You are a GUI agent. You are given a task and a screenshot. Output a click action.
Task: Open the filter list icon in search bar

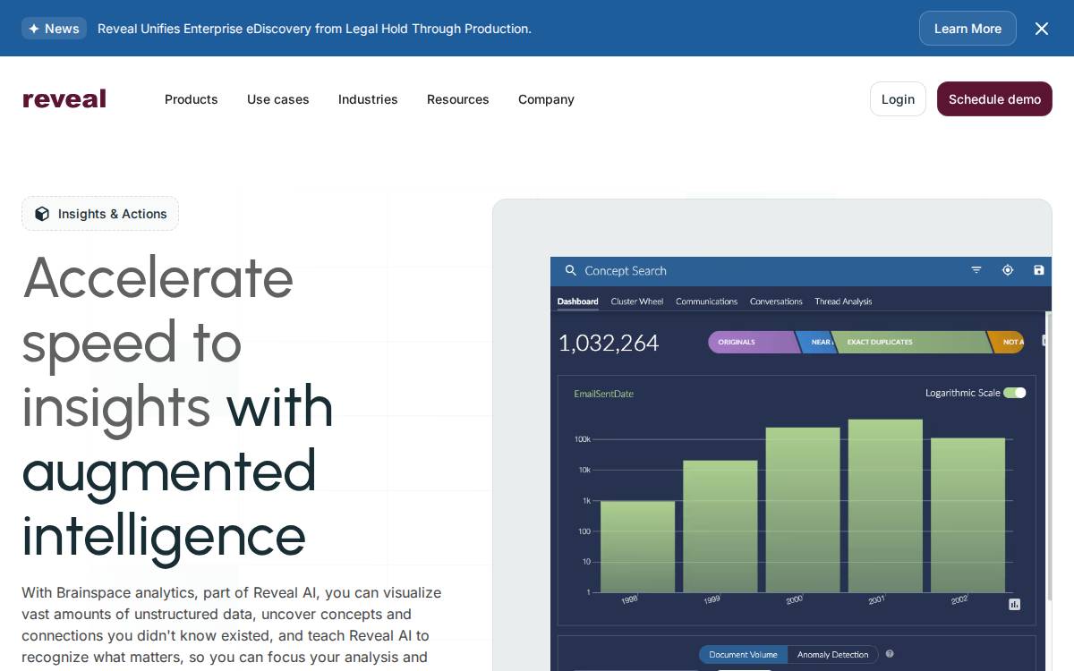coord(976,270)
